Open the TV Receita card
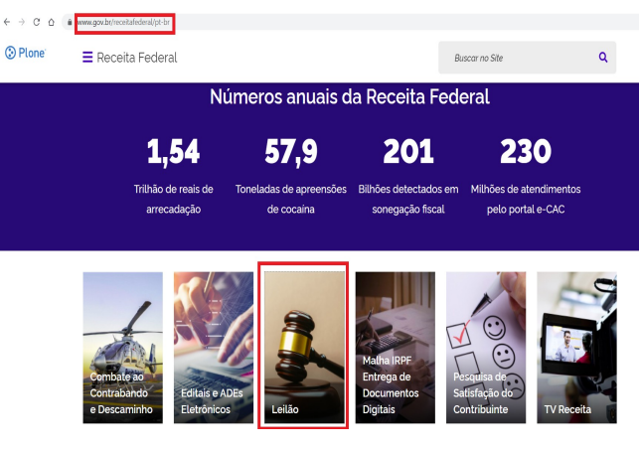 click(576, 348)
